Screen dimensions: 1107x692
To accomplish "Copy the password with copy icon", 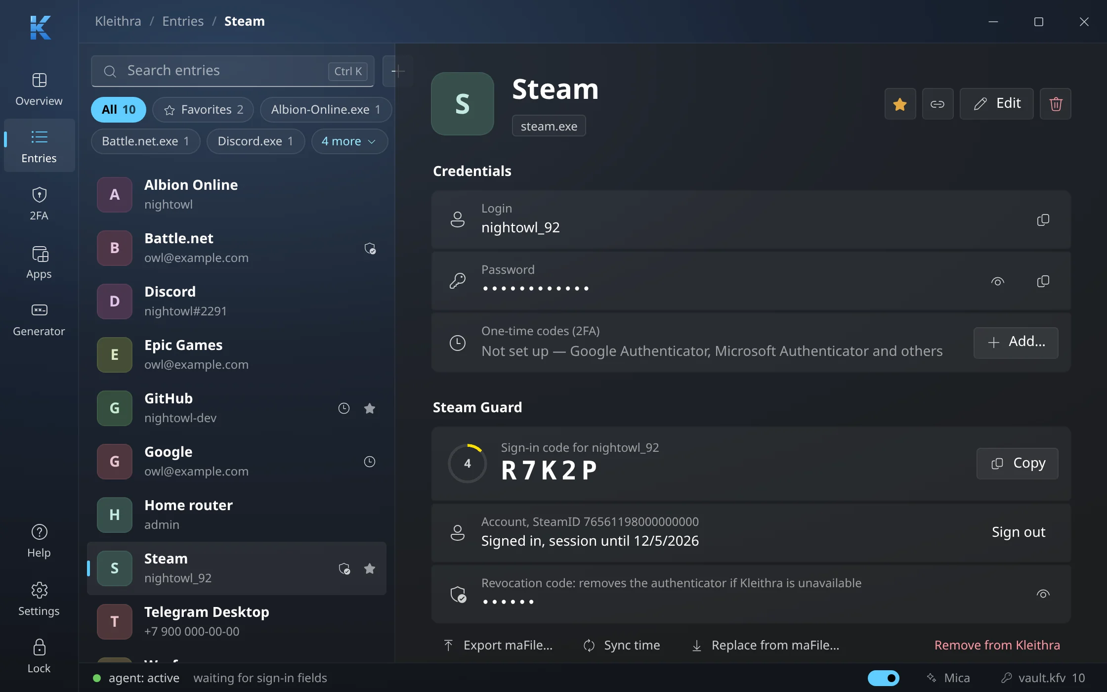I will [1043, 281].
